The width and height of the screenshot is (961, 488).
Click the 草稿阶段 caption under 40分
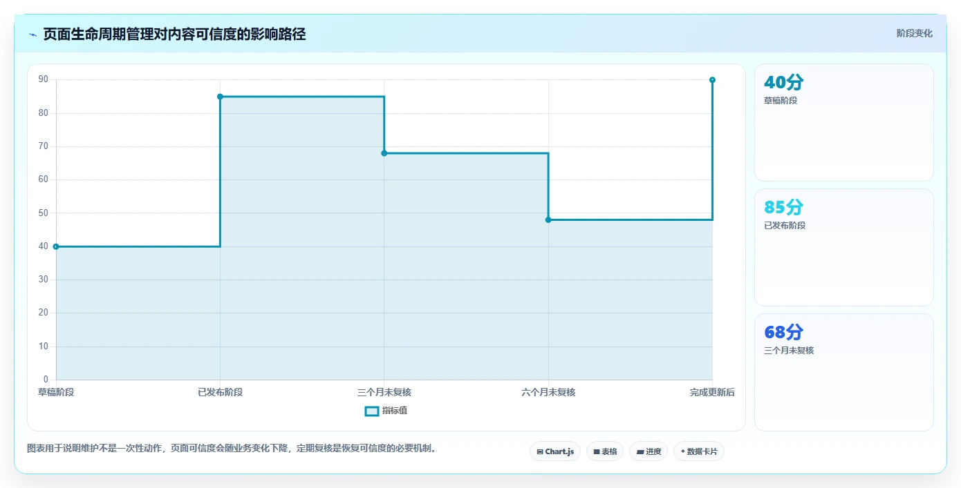pyautogui.click(x=781, y=101)
